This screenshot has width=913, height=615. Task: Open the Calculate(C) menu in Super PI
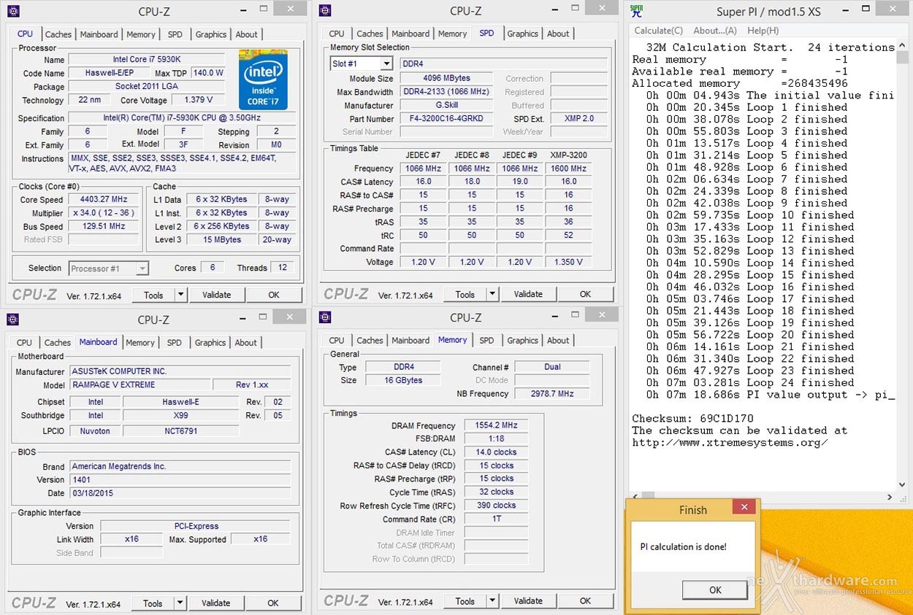click(659, 31)
